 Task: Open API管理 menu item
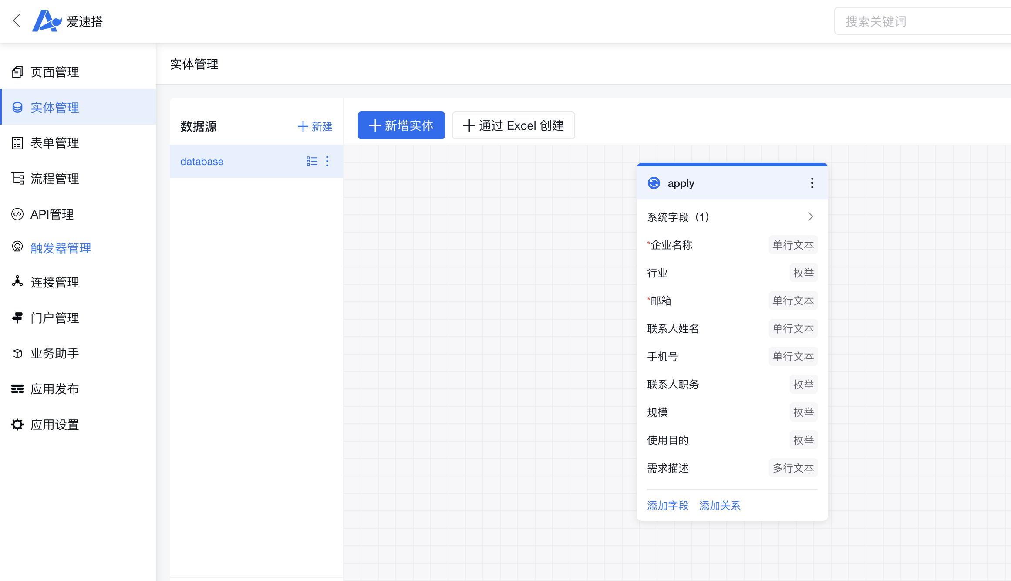(78, 214)
